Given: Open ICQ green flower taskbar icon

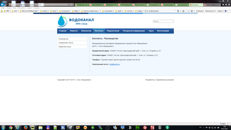Looking at the screenshot, I should 93,127.
